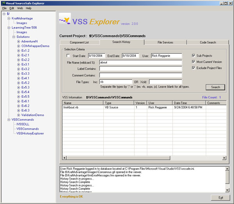Select Images under KraftAdvantage
Image resolution: width=234 pixels, height=204 pixels.
click(22, 23)
